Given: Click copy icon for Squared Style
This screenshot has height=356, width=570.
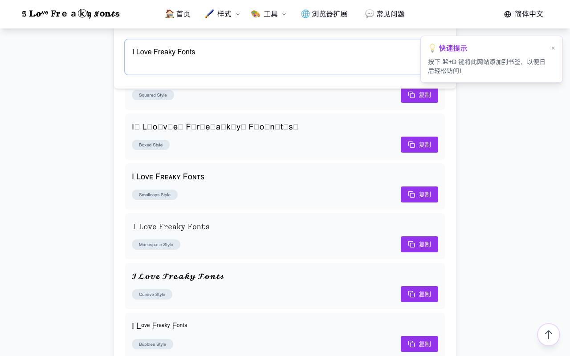Looking at the screenshot, I should click(x=411, y=95).
